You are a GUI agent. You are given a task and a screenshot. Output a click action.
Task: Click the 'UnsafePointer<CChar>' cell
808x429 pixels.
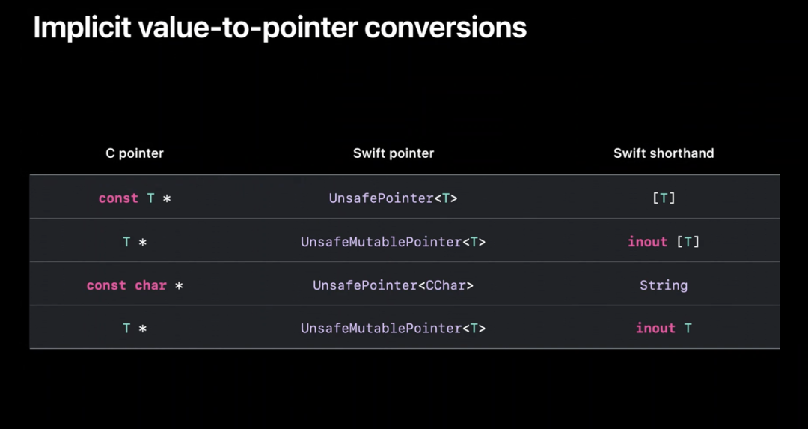pos(394,285)
